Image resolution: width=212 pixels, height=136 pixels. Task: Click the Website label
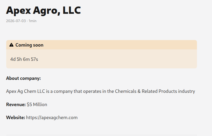16,118
